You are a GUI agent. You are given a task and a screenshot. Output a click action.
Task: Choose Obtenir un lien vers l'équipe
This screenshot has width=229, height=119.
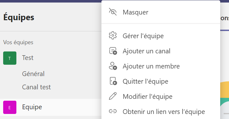161,112
